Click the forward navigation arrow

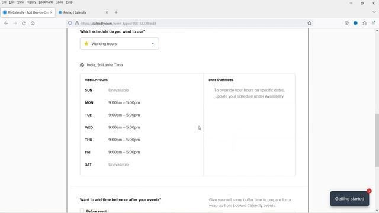(15, 24)
